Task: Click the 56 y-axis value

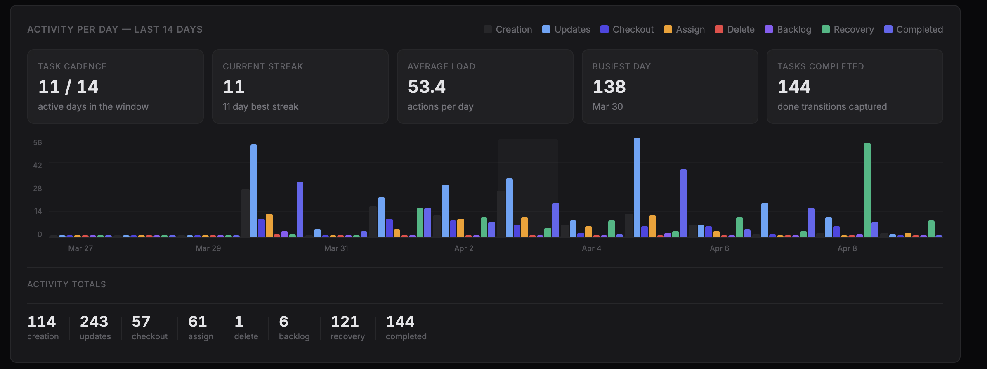Action: click(38, 142)
